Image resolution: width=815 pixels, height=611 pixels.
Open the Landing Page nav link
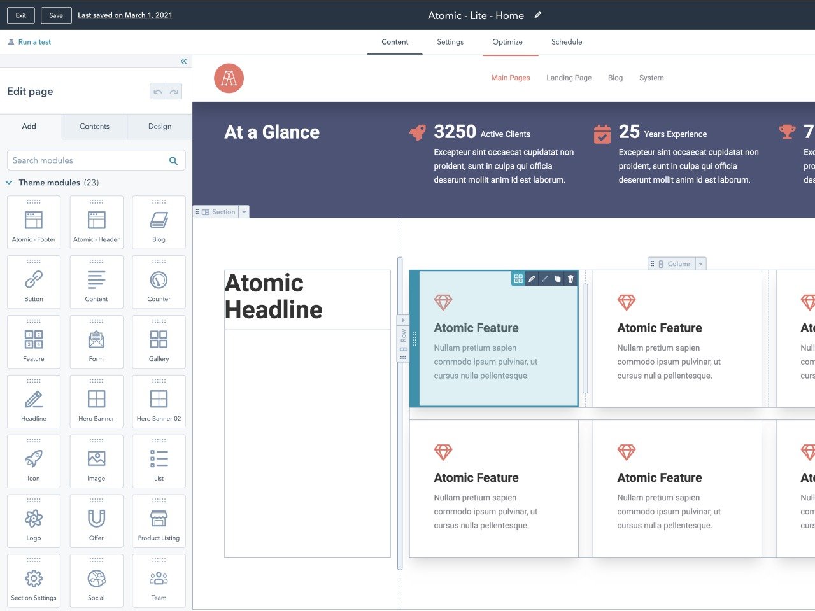tap(569, 78)
